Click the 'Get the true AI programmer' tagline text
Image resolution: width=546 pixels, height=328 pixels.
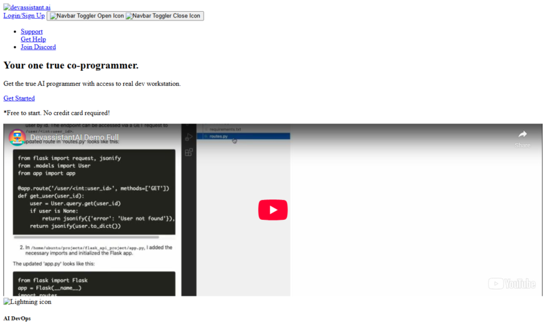coord(92,84)
